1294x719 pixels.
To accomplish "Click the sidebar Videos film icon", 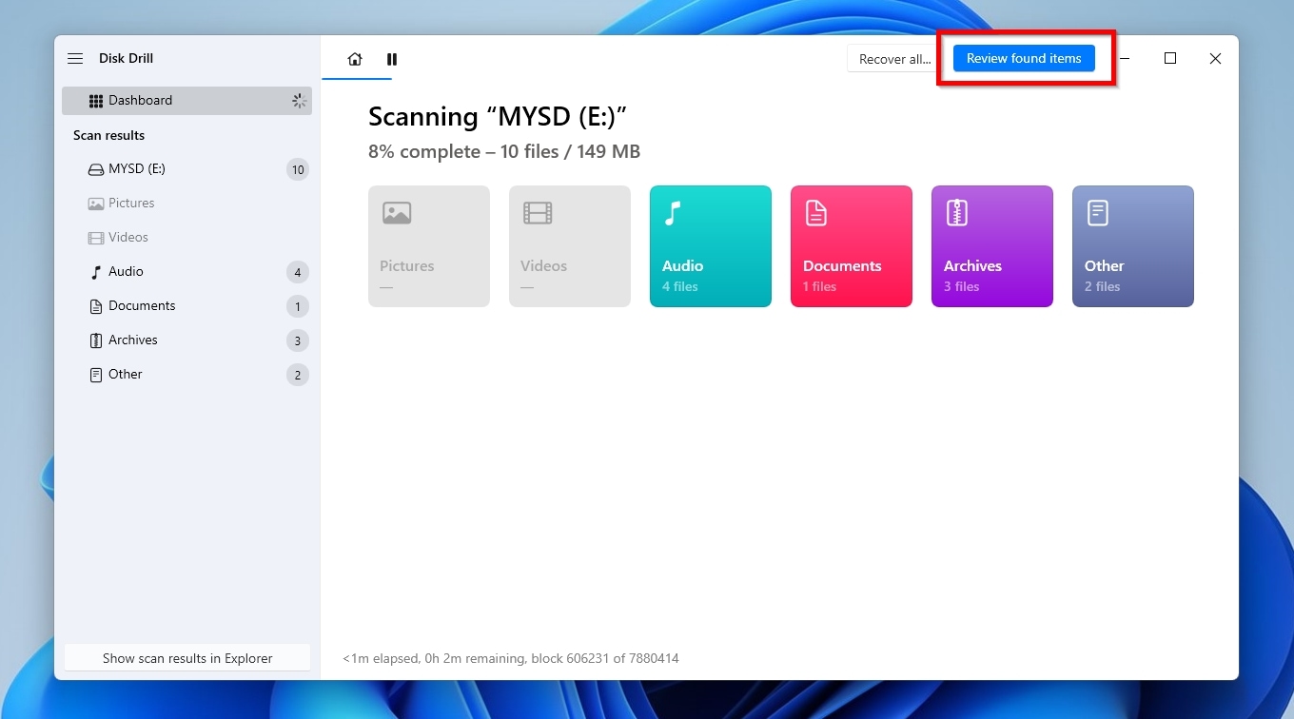I will (x=95, y=238).
